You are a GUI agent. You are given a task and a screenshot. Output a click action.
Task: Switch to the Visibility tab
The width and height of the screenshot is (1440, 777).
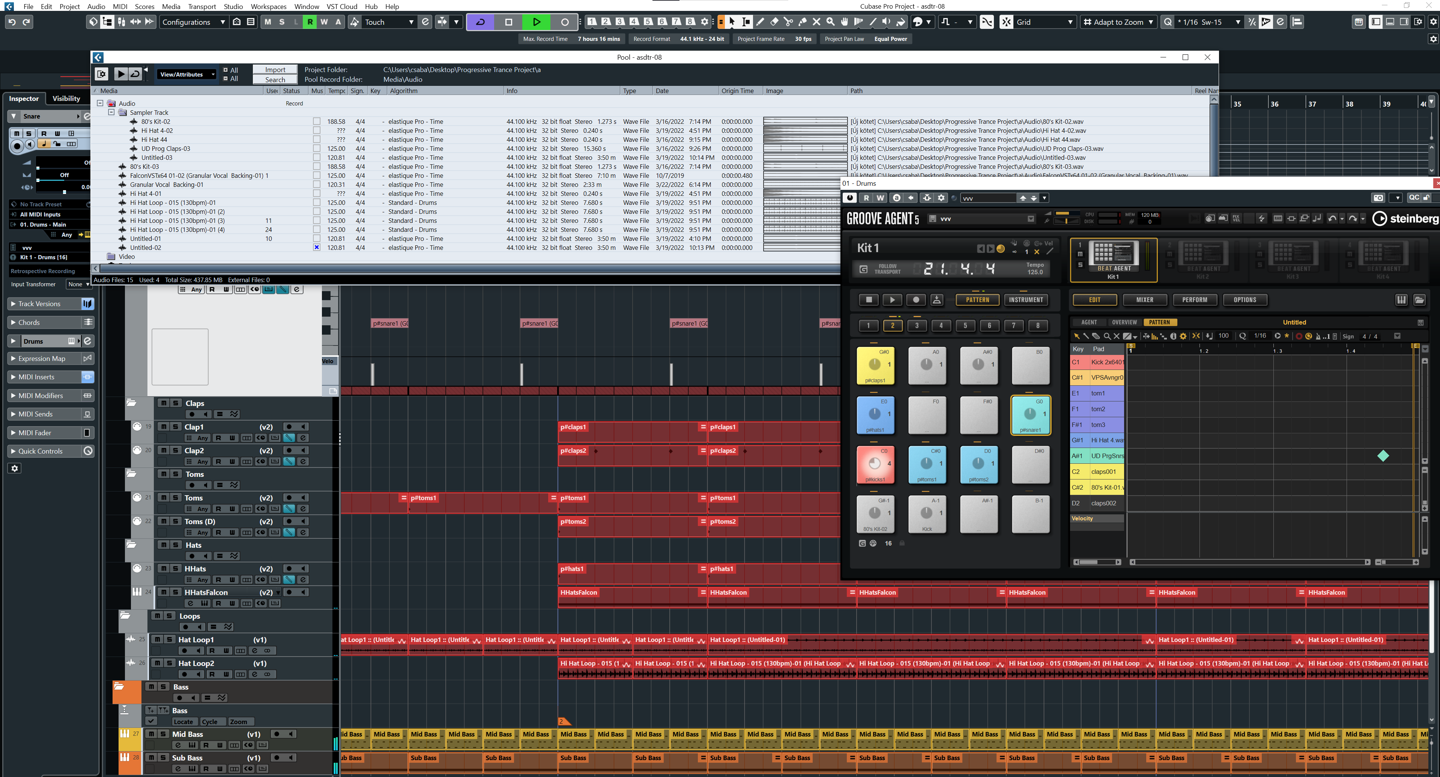click(x=66, y=98)
